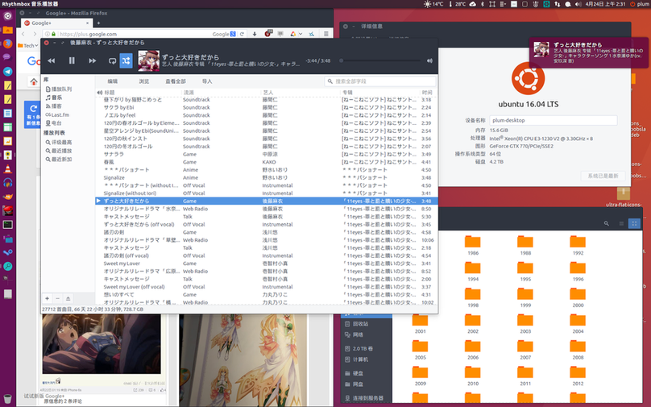Toggle repeat mode in Rhythmbox
This screenshot has height=407, width=651.
[112, 60]
